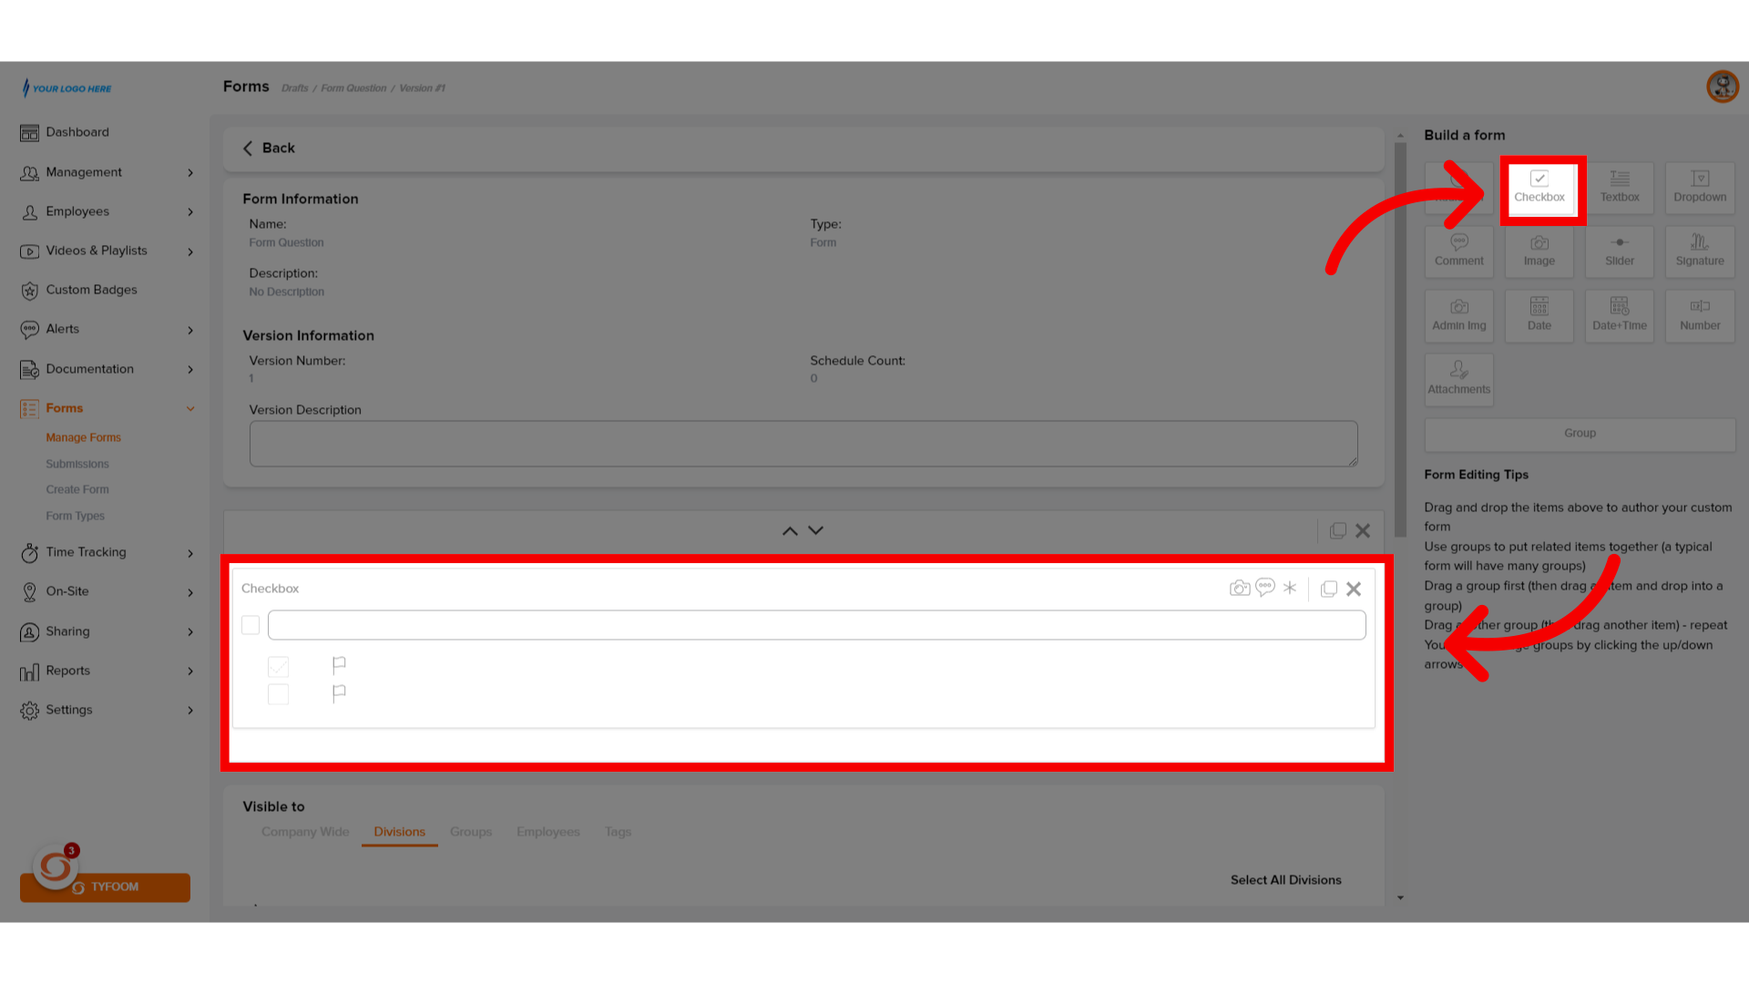Open the Slider form element panel

[x=1620, y=251]
